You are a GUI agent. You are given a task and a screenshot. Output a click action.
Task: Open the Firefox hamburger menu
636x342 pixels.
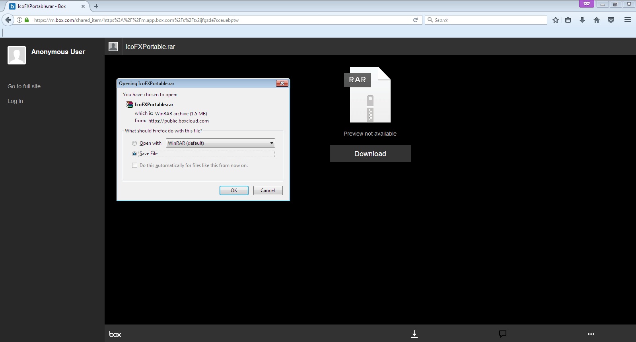pyautogui.click(x=628, y=20)
